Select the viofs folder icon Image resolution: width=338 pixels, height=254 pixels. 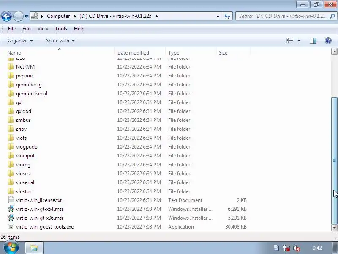11,138
